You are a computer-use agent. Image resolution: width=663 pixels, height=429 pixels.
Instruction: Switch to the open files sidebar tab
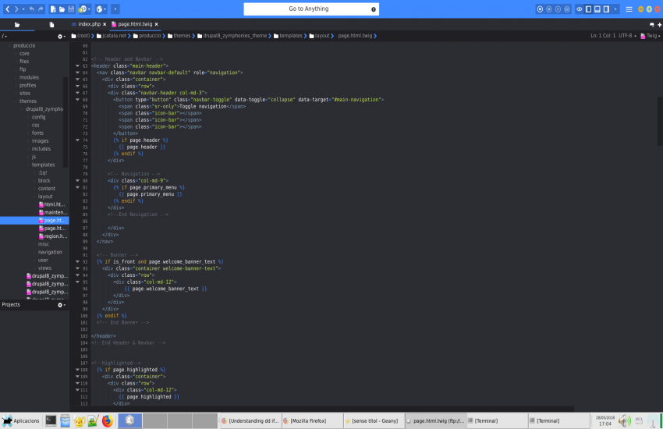(x=51, y=24)
